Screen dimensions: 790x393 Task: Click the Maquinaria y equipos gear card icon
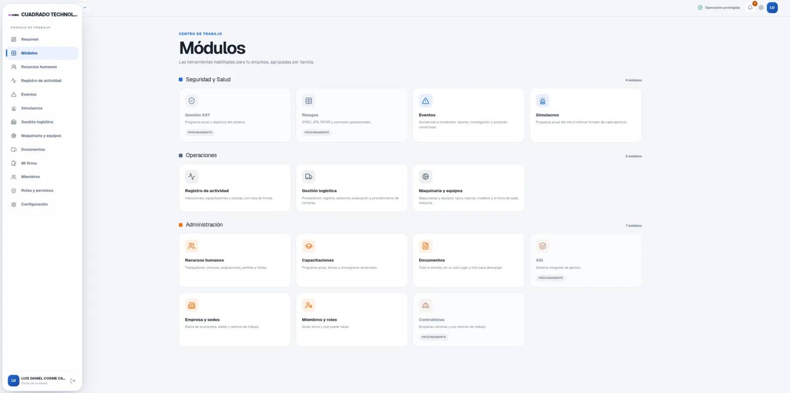[x=426, y=177]
